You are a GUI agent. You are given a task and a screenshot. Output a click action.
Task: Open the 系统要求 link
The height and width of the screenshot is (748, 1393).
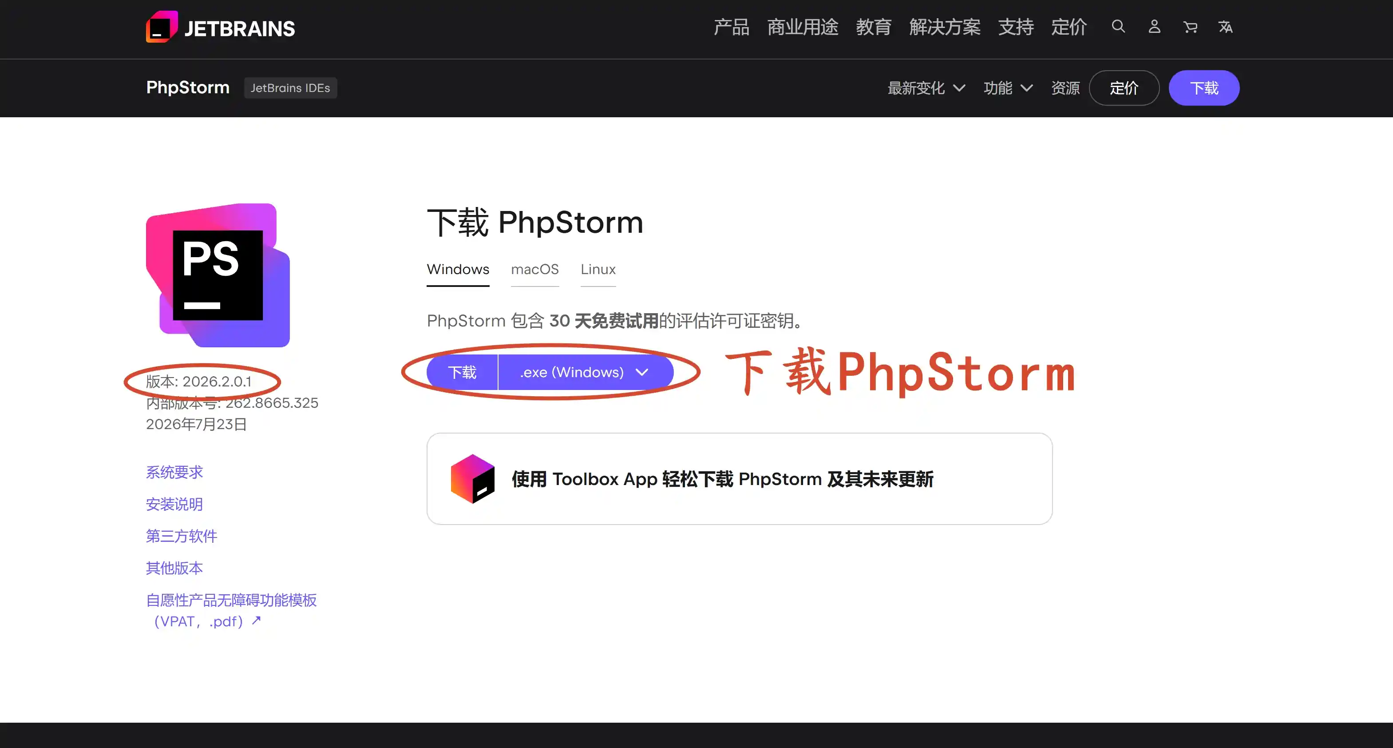click(174, 473)
